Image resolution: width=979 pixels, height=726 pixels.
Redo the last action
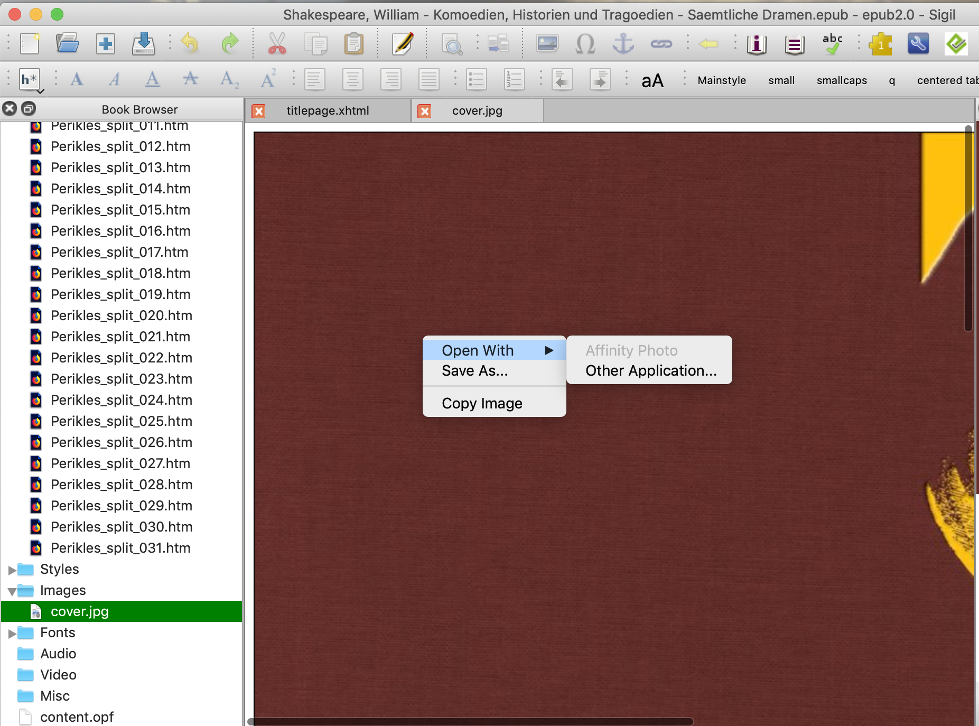229,44
